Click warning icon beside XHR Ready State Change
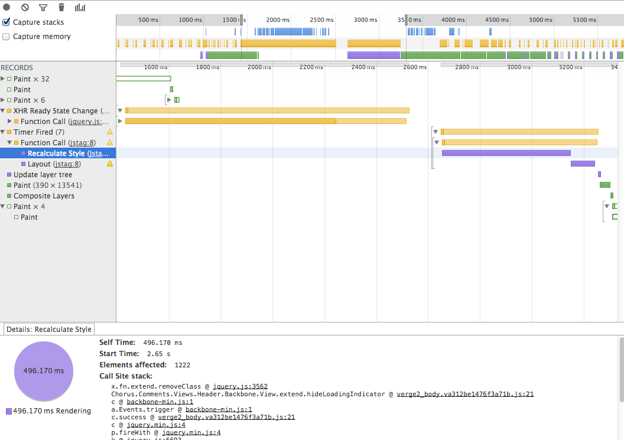 109,111
